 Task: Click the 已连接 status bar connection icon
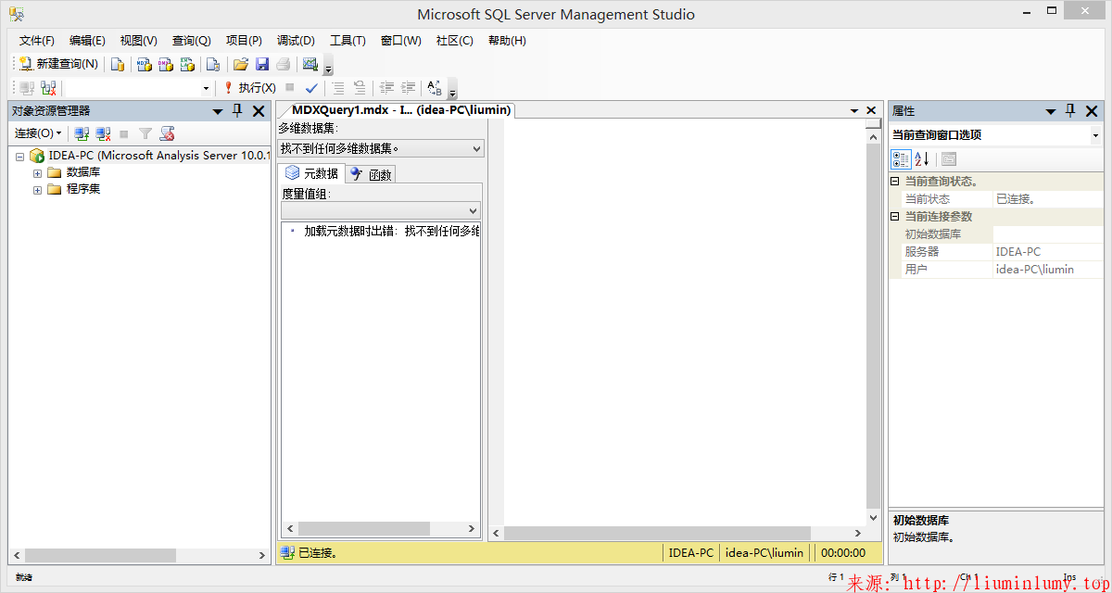click(288, 553)
